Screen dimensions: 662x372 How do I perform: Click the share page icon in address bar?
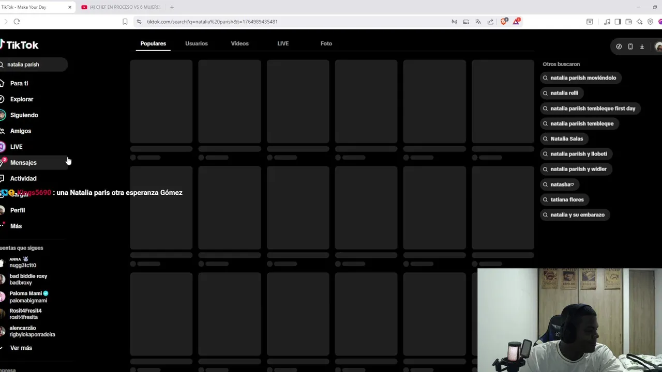[x=490, y=22]
